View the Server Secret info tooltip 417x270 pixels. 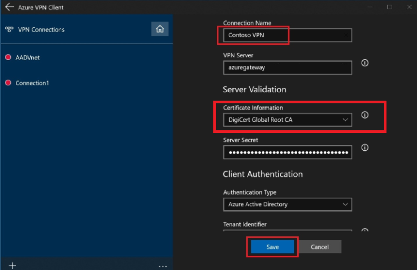[364, 147]
